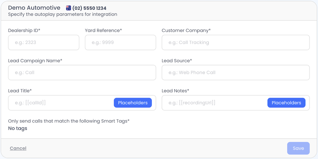Viewport: 318px width, 159px height.
Task: Click the Australian flag icon
Action: (69, 8)
